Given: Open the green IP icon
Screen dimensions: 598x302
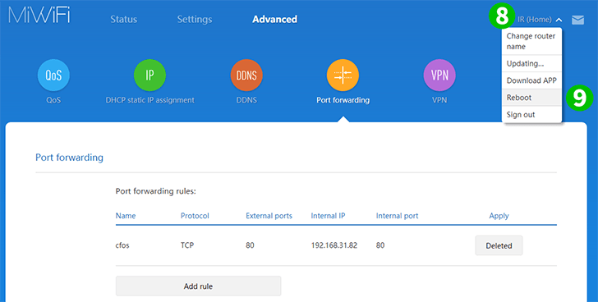Looking at the screenshot, I should click(149, 75).
